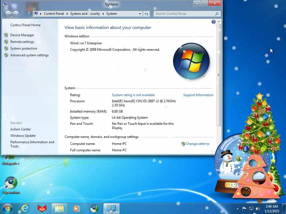Viewport: 286px width, 214px height.
Task: Click System rating is not available link
Action: click(x=133, y=95)
